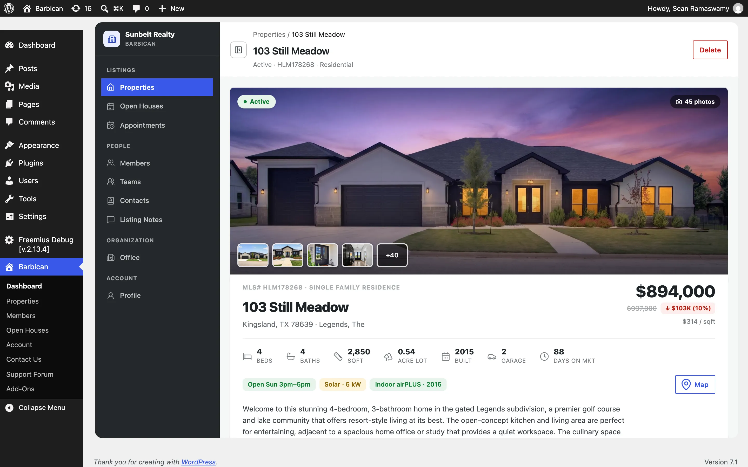This screenshot has height=467, width=748.
Task: Open the Map view button
Action: pos(695,384)
